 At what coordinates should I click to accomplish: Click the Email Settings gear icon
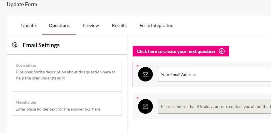point(15,45)
